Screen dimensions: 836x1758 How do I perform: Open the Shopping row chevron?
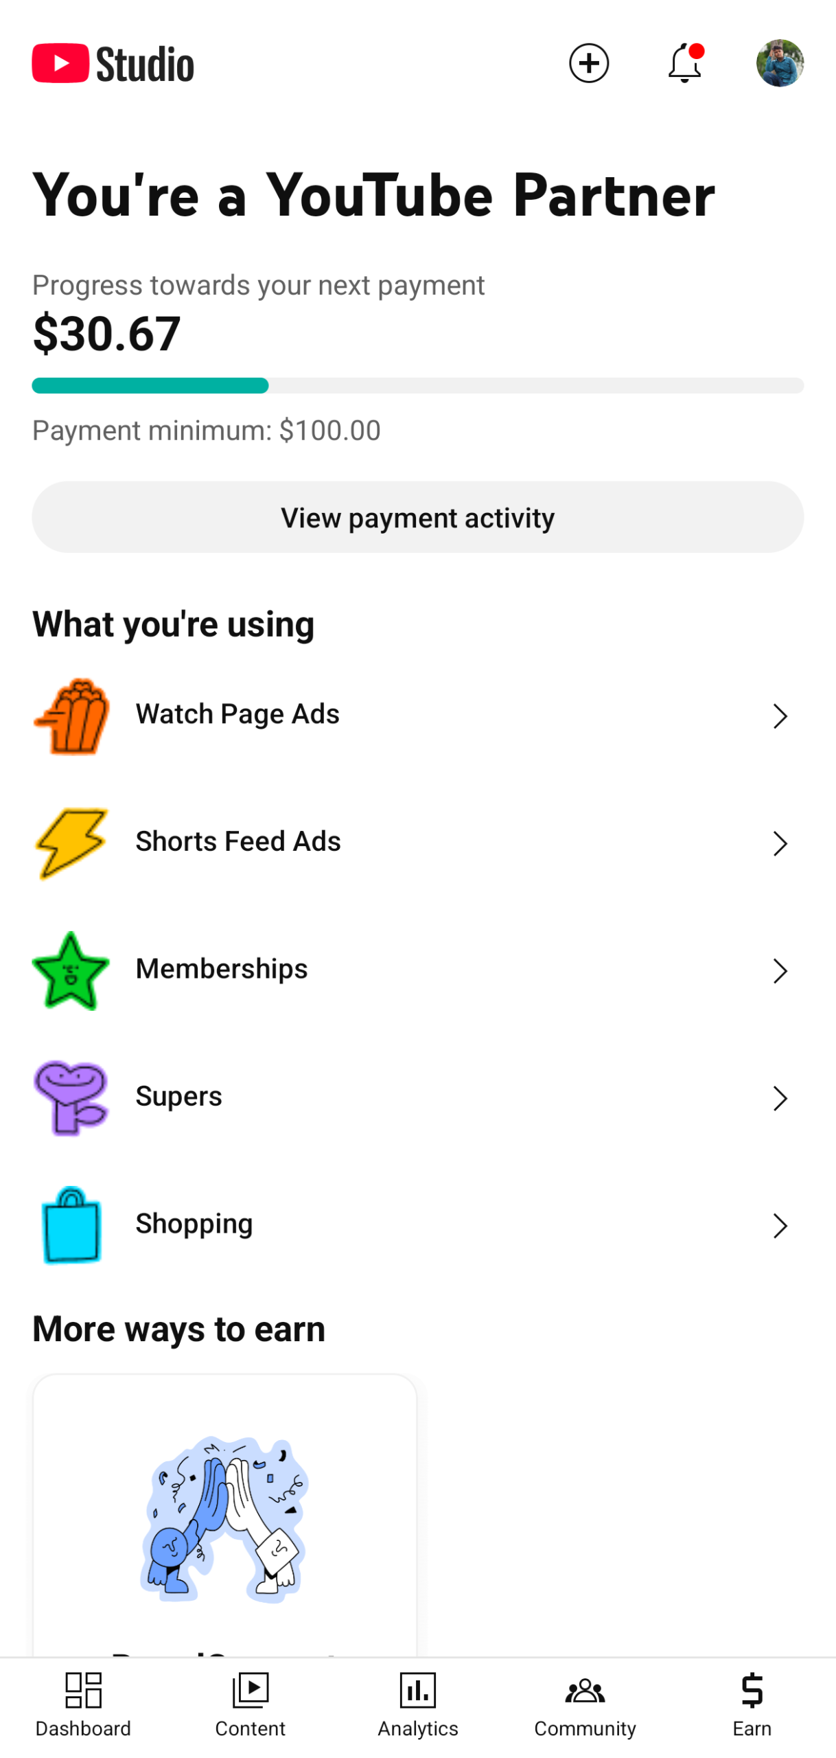click(x=780, y=1224)
